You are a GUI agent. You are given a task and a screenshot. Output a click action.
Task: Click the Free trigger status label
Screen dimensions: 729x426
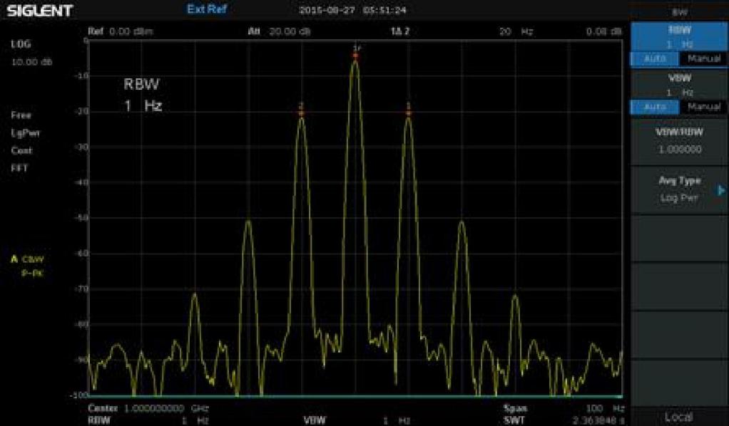tap(21, 115)
